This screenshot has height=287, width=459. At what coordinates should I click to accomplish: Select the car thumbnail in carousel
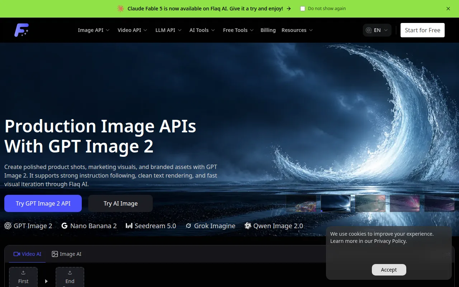[301, 203]
